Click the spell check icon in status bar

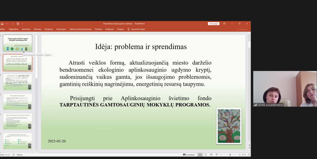[x=13, y=155]
